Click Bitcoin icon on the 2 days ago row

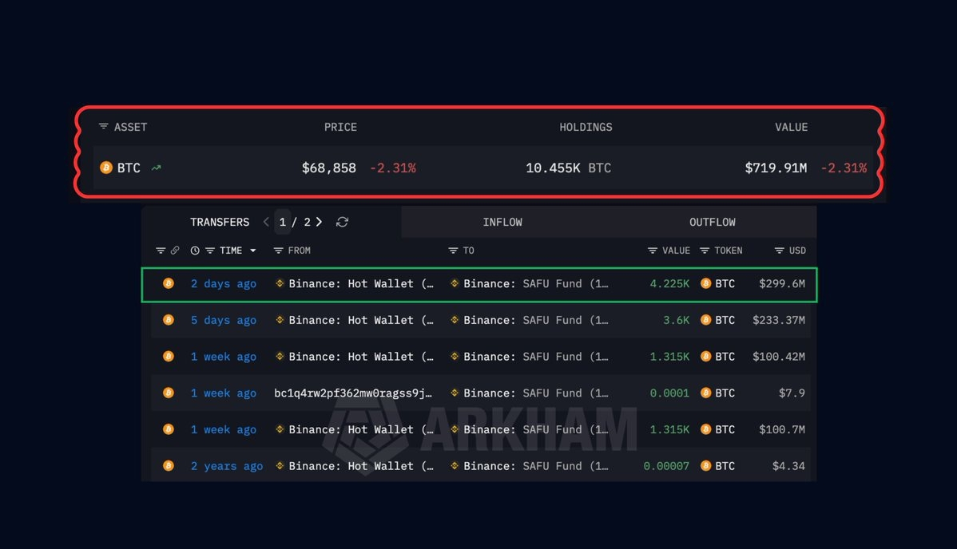[169, 283]
